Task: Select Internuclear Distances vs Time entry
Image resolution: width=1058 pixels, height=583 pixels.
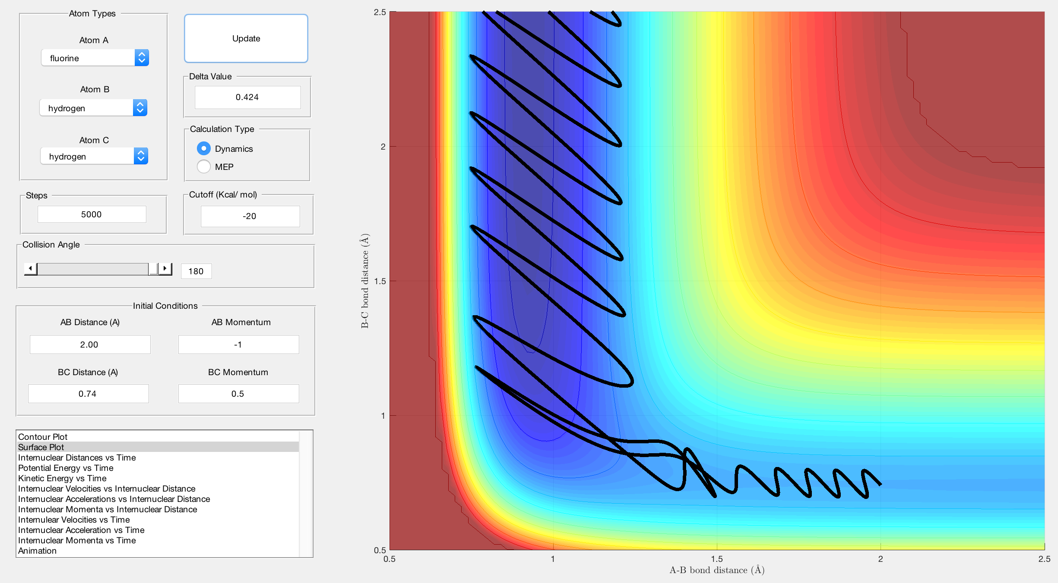Action: point(77,458)
